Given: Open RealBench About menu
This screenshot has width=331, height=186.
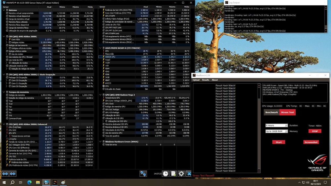Looking at the screenshot, I should click(x=215, y=80).
